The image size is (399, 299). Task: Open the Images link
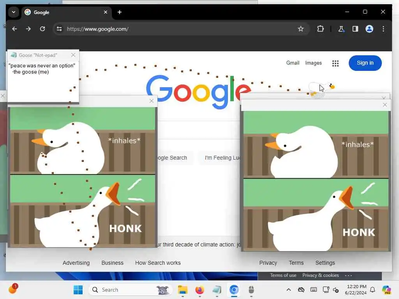313,63
